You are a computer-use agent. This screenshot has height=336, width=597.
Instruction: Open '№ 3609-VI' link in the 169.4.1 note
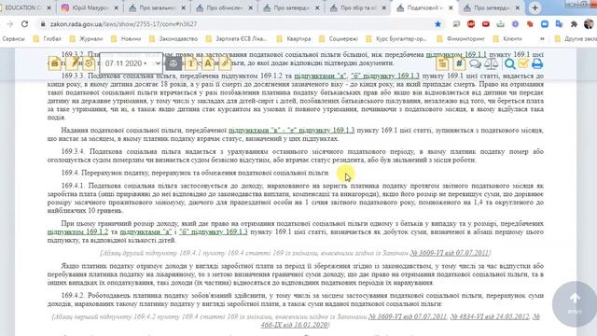[x=450, y=253]
